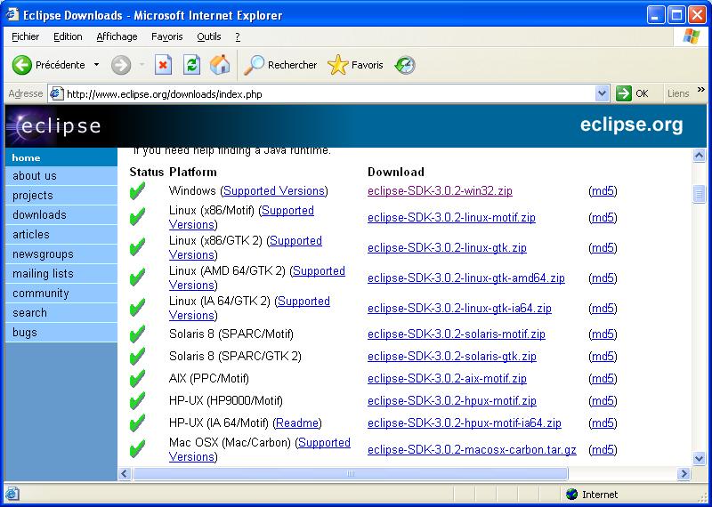The height and width of the screenshot is (507, 712).
Task: Click the media history icon in toolbar
Action: point(405,65)
